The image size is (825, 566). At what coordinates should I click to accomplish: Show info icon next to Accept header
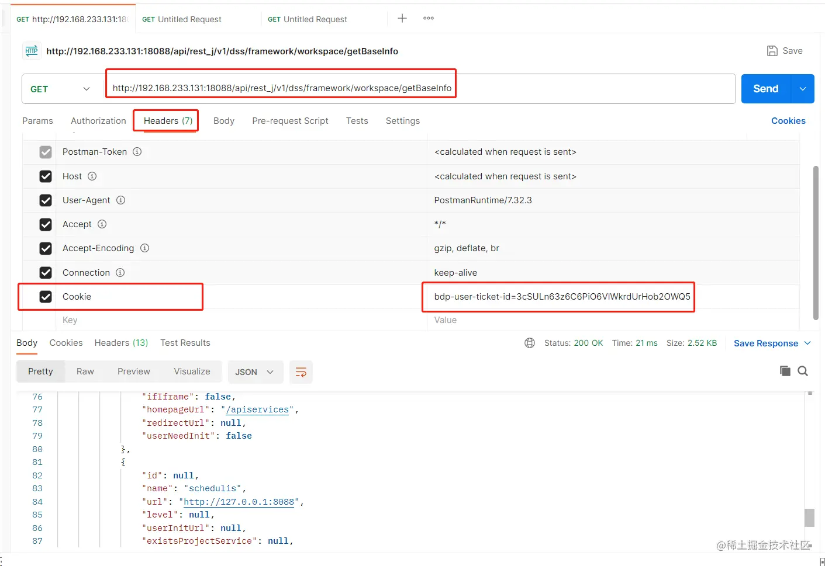[102, 224]
